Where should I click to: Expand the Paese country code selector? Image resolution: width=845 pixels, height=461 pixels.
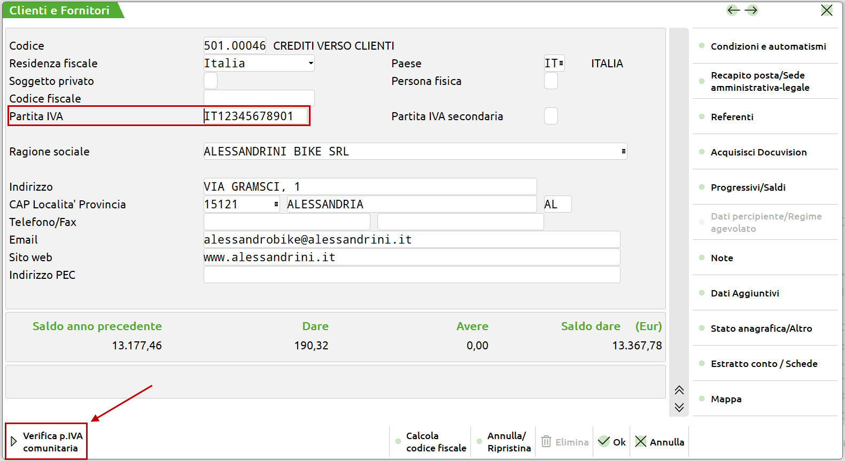coord(561,64)
